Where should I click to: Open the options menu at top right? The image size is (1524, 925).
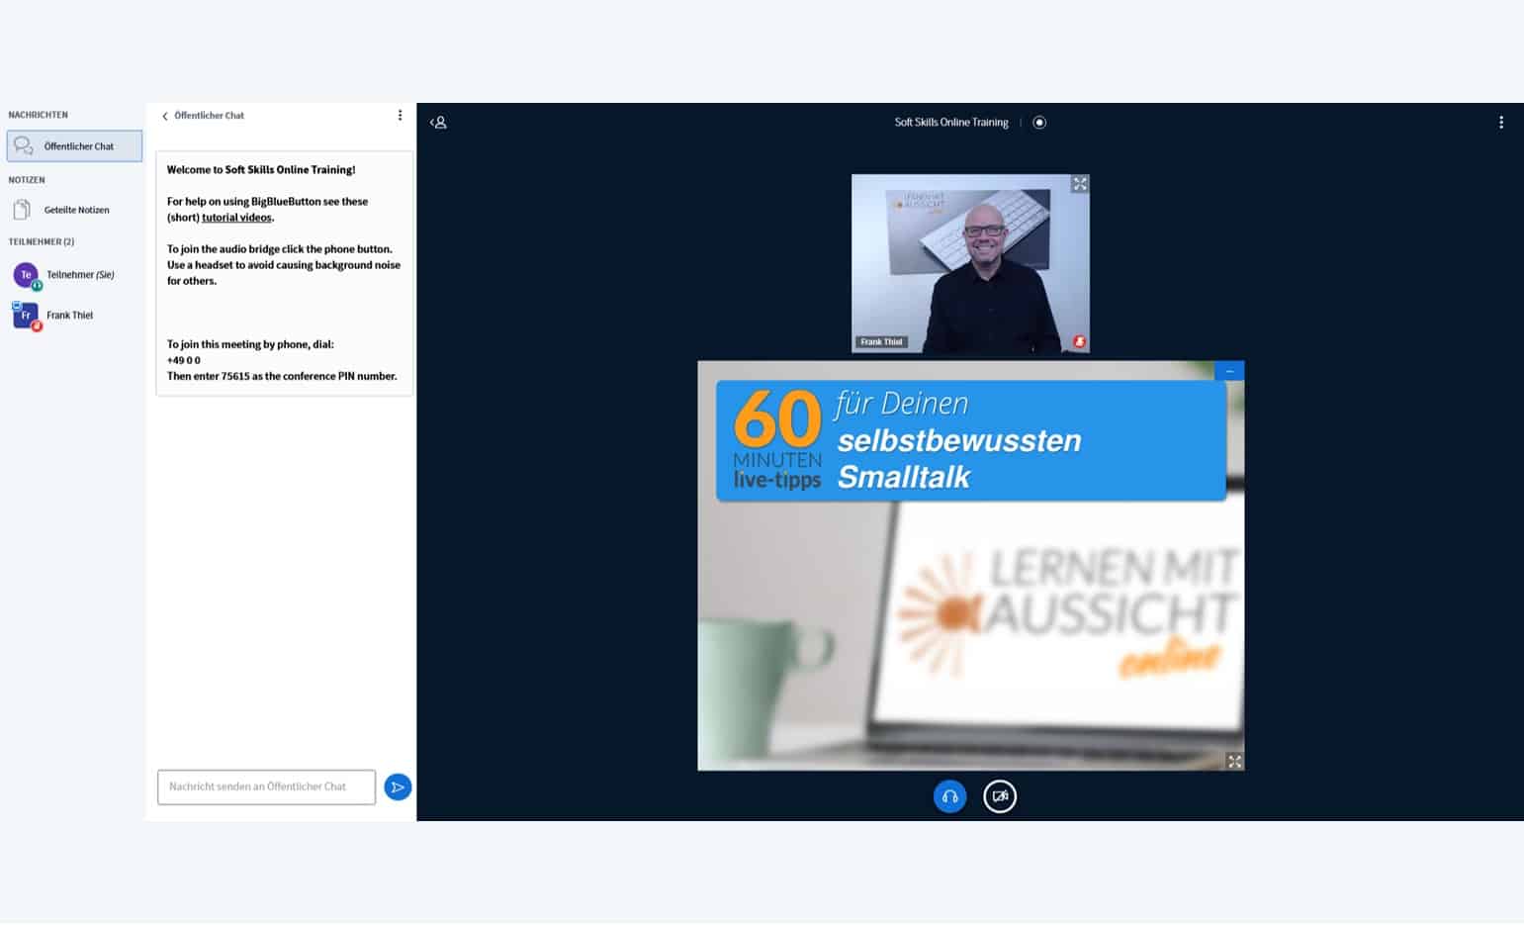(1500, 123)
